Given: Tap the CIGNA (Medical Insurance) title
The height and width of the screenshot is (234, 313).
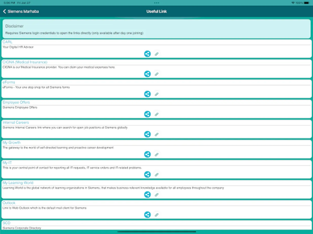Looking at the screenshot, I should click(25, 62).
